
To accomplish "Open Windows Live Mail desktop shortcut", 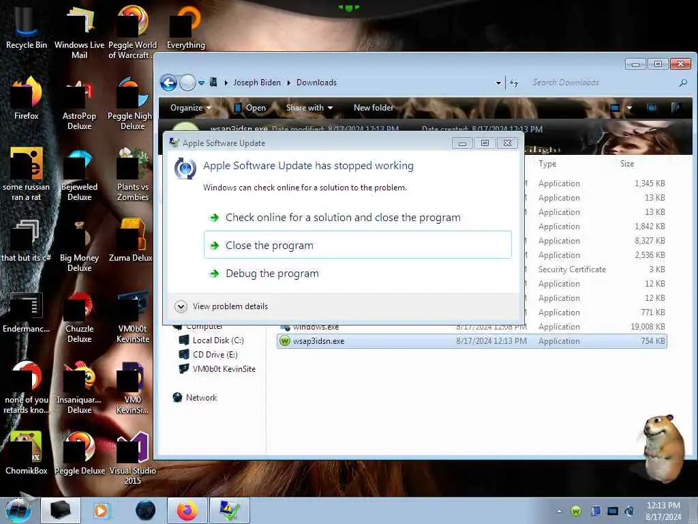I will click(x=79, y=31).
